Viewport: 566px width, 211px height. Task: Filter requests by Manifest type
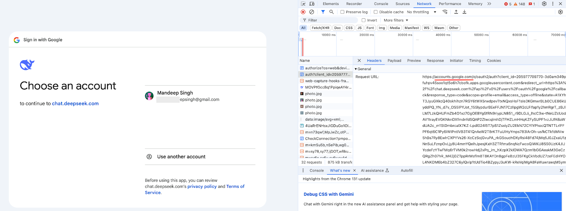click(412, 28)
